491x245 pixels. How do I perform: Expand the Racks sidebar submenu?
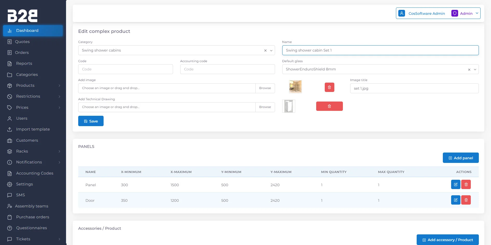(59, 151)
